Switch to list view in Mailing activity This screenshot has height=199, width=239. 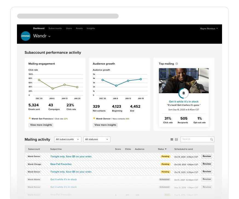[x=172, y=139]
